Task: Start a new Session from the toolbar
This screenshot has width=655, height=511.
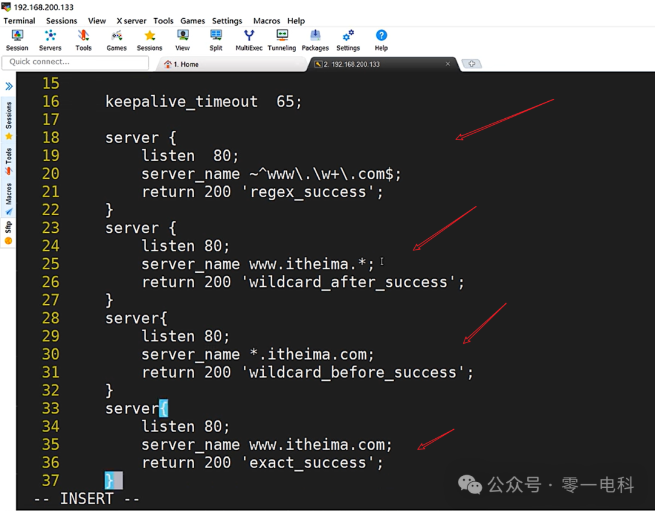Action: click(x=16, y=39)
